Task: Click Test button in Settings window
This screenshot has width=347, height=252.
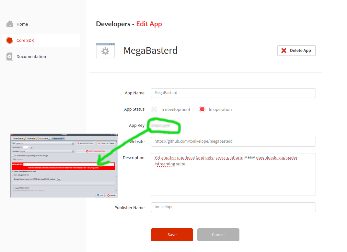Action: click(x=59, y=179)
